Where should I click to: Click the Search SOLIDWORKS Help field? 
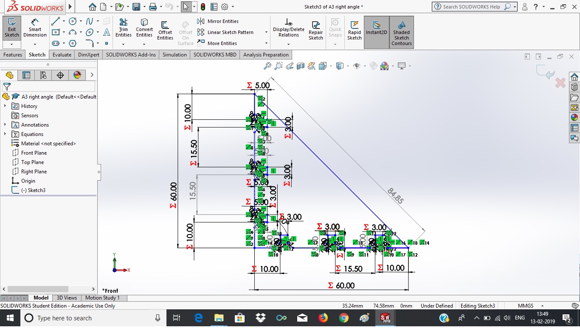click(471, 7)
